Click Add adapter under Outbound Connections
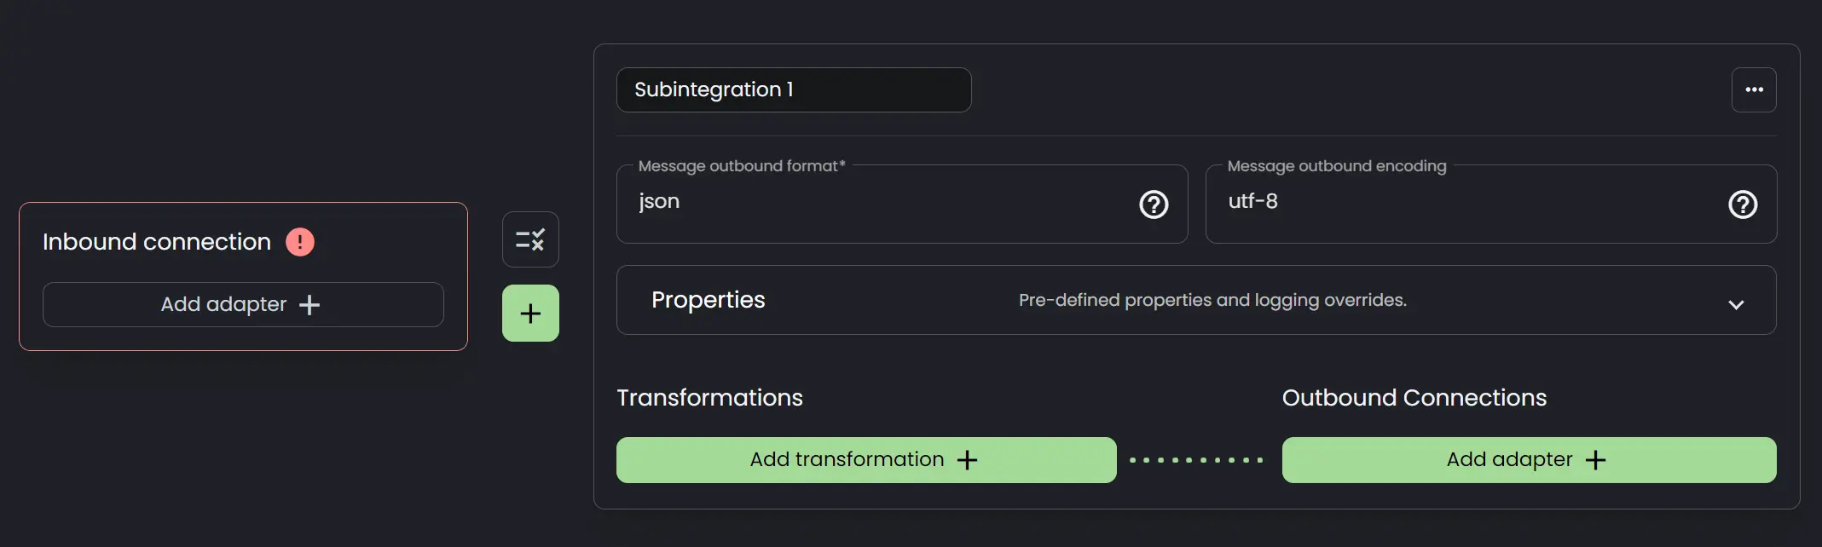Image resolution: width=1822 pixels, height=547 pixels. (1530, 460)
